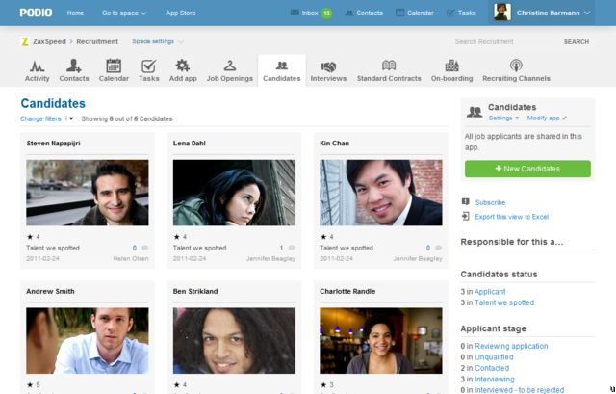Open the Standard Contracts book icon
The image size is (616, 394).
(x=388, y=66)
